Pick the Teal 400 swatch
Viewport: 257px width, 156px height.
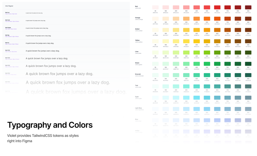click(197, 86)
